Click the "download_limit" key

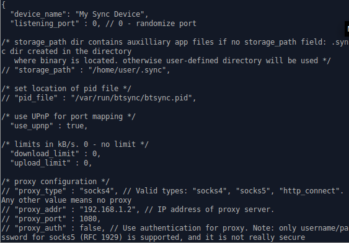tap(45, 154)
